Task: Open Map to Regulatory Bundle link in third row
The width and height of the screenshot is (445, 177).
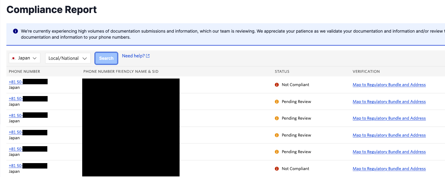Action: [x=389, y=118]
